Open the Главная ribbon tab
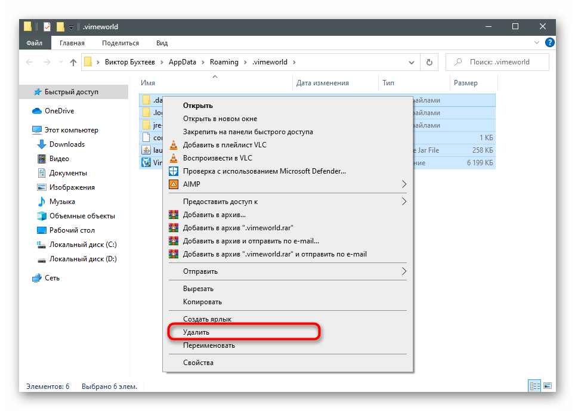Image resolution: width=575 pixels, height=411 pixels. point(72,43)
